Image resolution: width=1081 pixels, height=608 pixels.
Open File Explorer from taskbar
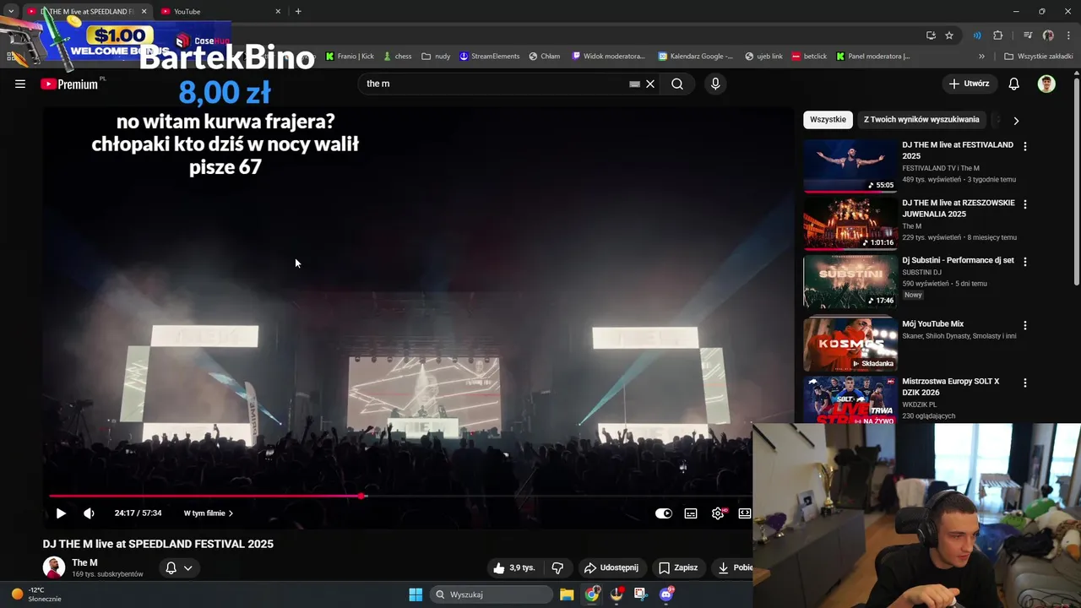[x=567, y=594]
